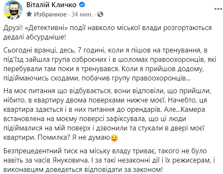Image resolution: width=223 pixels, height=174 pixels.
Task: Open Віталій Кличко's profile picture
Action: click(13, 10)
